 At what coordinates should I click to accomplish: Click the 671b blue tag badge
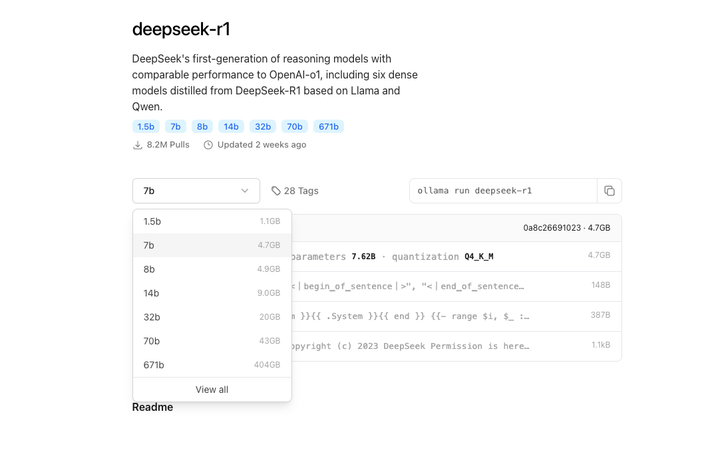329,126
